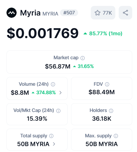Viewport: 137px width, 152px height.
Task: Open Vol/Mkt Cap (24h) info icon
Action: pyautogui.click(x=58, y=111)
